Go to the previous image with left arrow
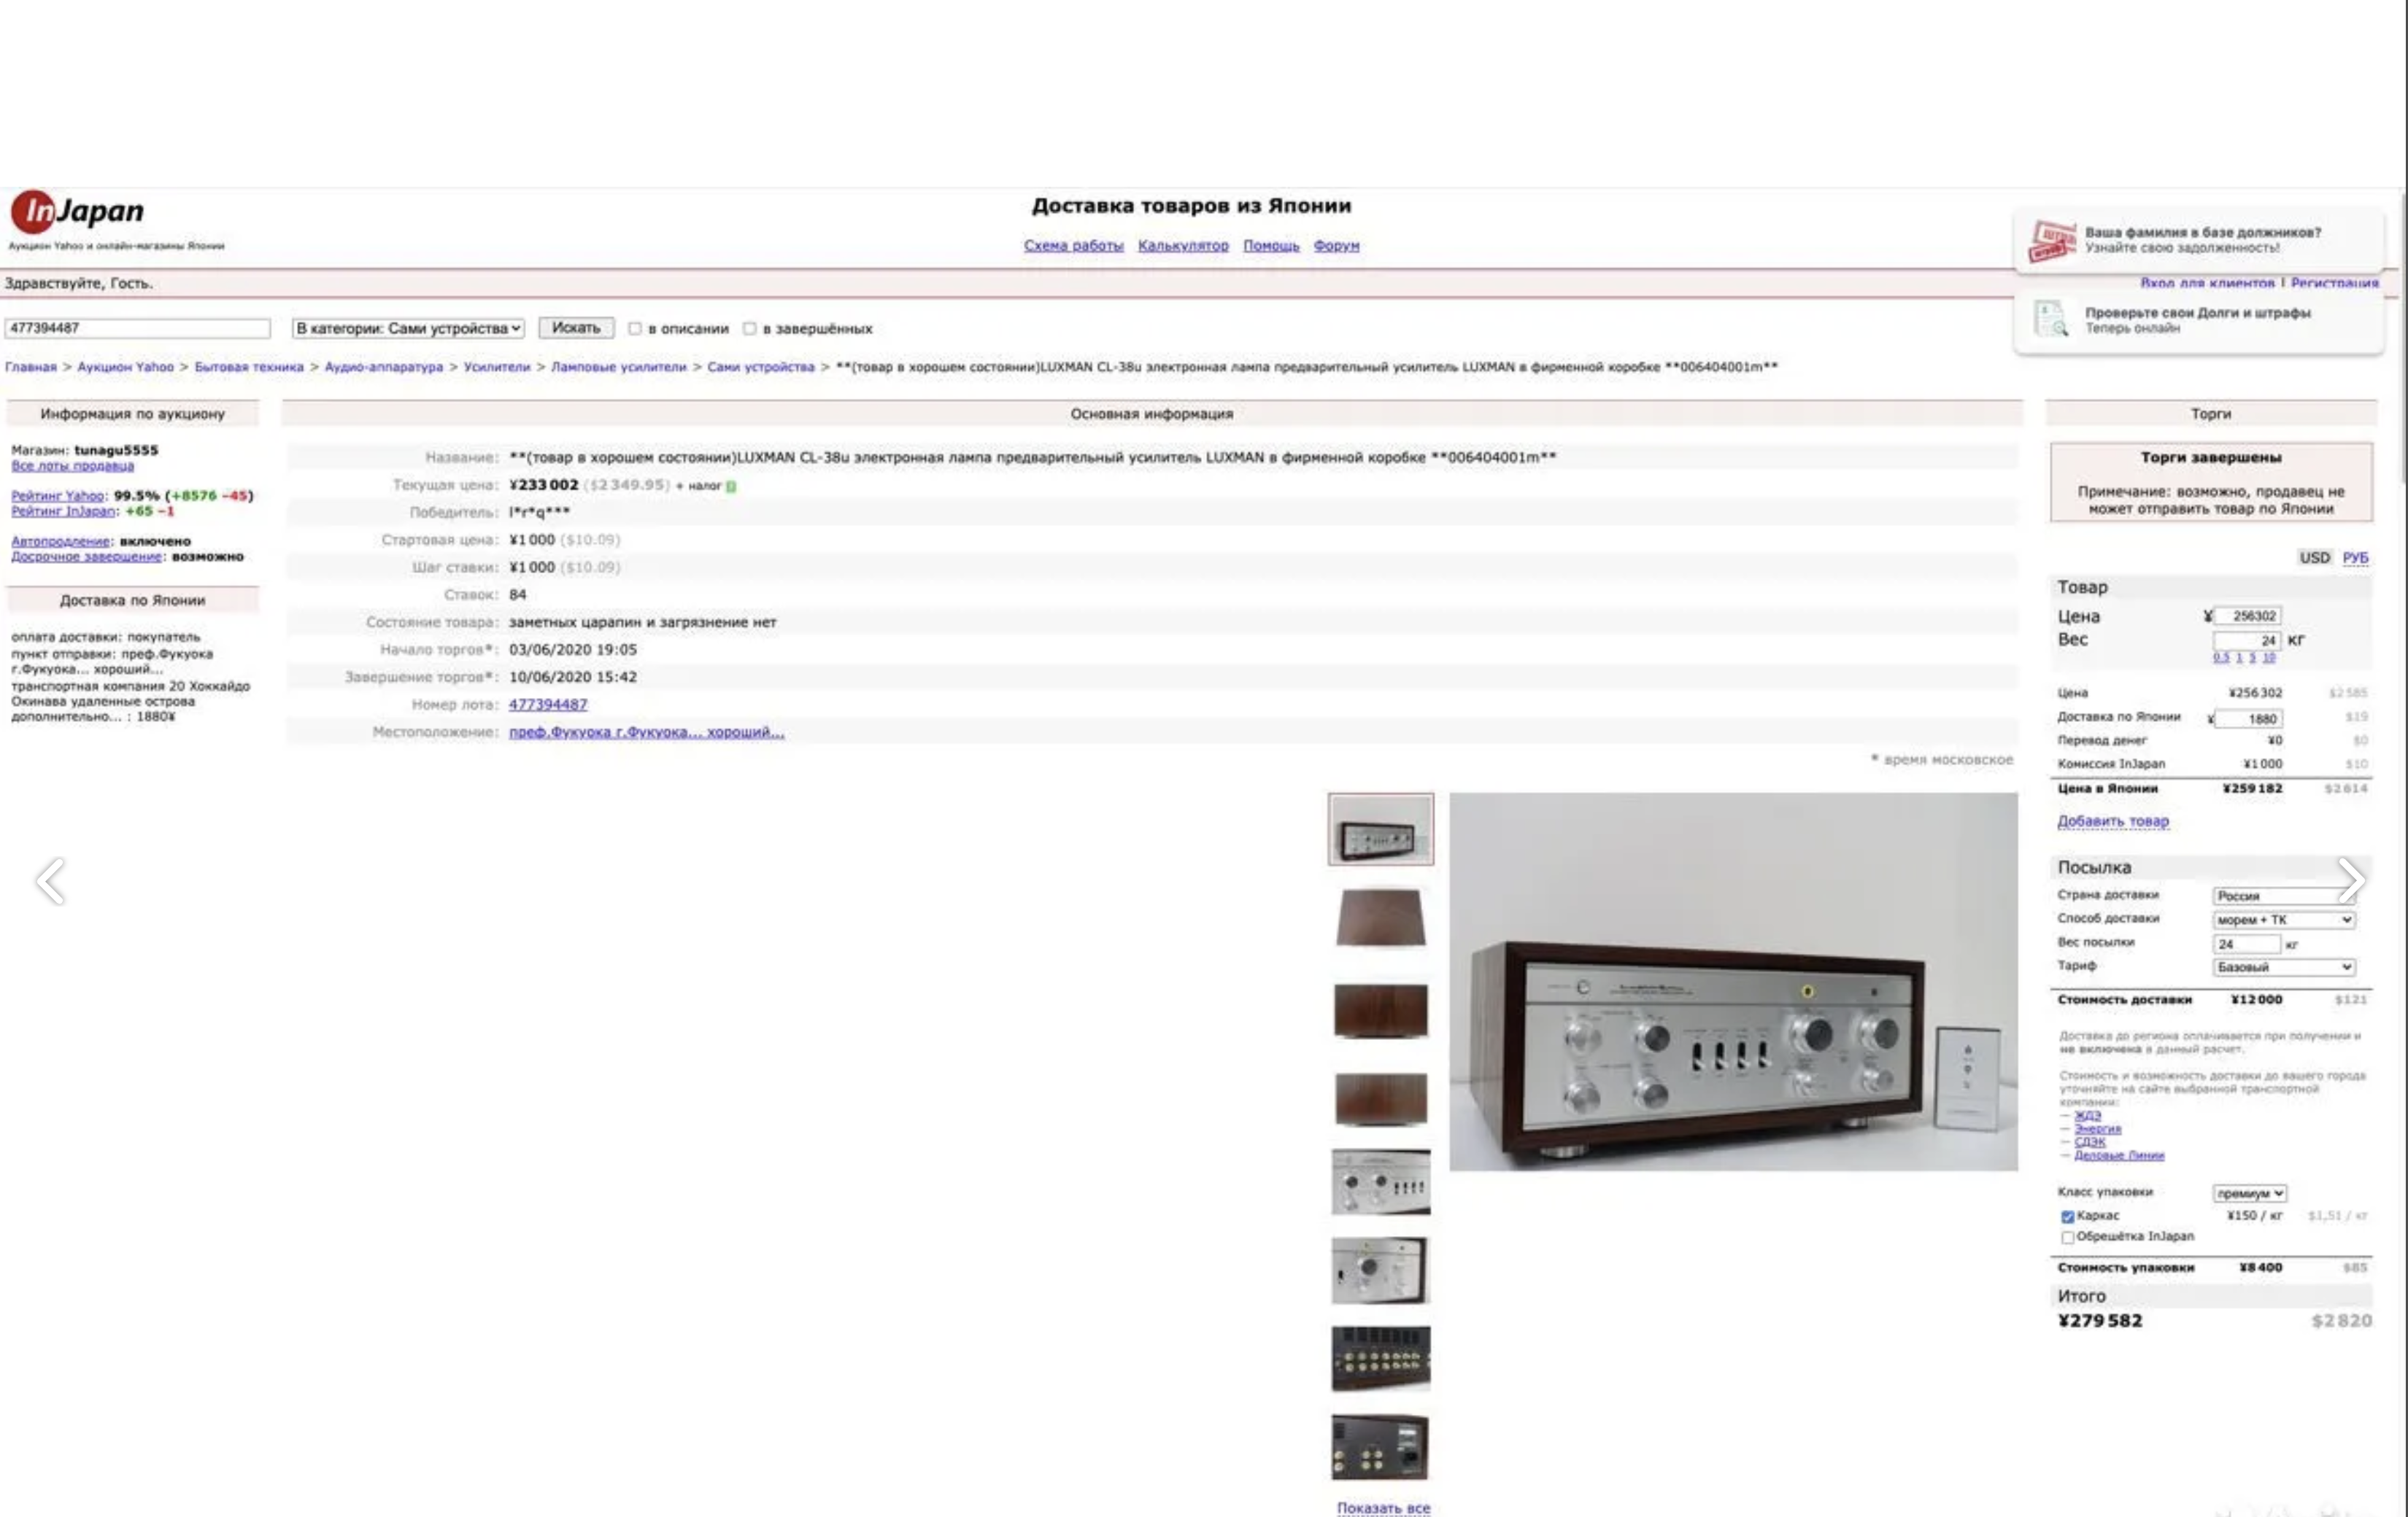The width and height of the screenshot is (2408, 1517). (50, 882)
